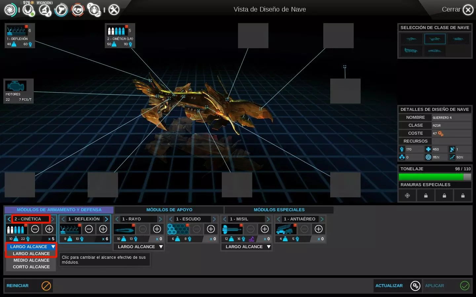
Task: Click the Actualizar update button
Action: pos(398,286)
